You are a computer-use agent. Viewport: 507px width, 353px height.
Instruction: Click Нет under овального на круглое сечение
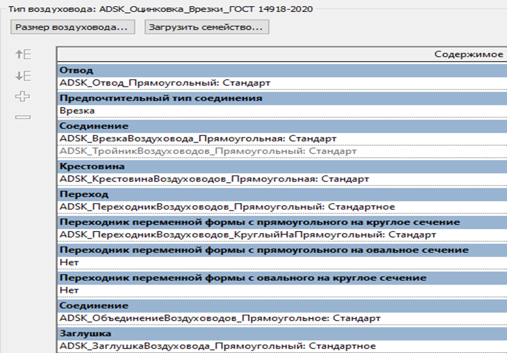pyautogui.click(x=282, y=290)
